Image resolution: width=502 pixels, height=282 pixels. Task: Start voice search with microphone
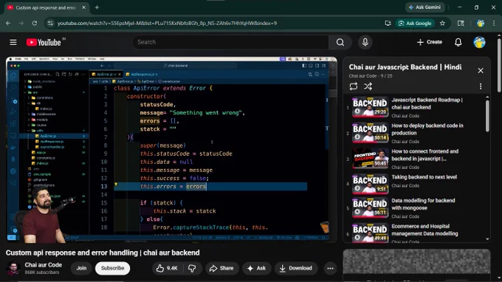[x=365, y=42]
